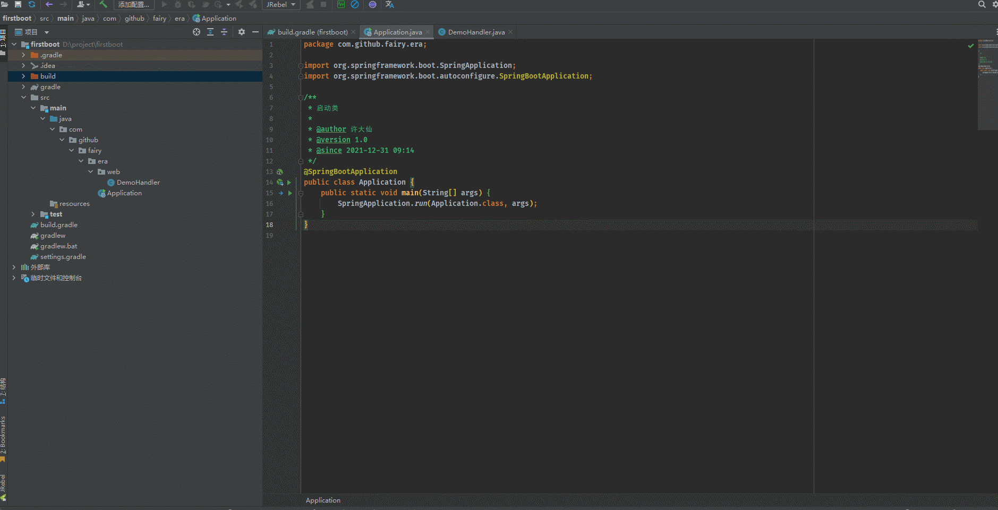The height and width of the screenshot is (510, 998).
Task: Click the Add Configuration button
Action: pyautogui.click(x=133, y=4)
